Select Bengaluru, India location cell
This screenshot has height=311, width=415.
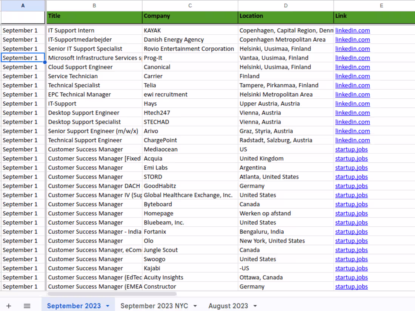tap(286, 232)
